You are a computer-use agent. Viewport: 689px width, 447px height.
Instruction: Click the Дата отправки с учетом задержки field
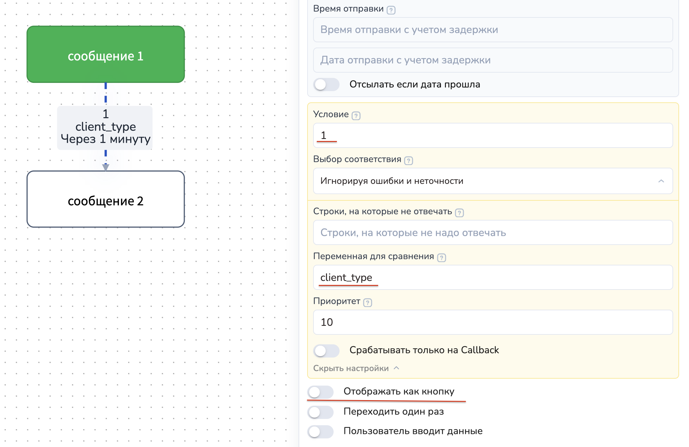pyautogui.click(x=492, y=60)
